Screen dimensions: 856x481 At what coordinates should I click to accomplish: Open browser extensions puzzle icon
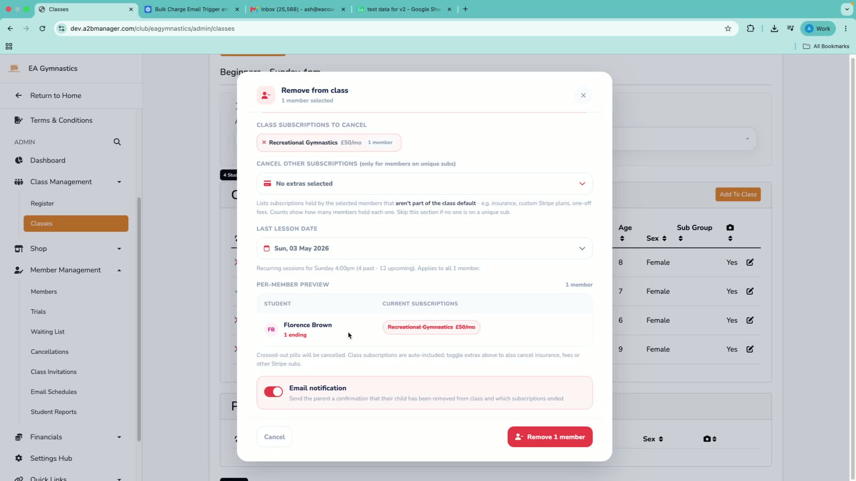coord(751,29)
